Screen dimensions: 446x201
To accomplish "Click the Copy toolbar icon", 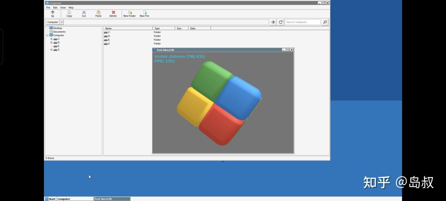I will tap(69, 12).
